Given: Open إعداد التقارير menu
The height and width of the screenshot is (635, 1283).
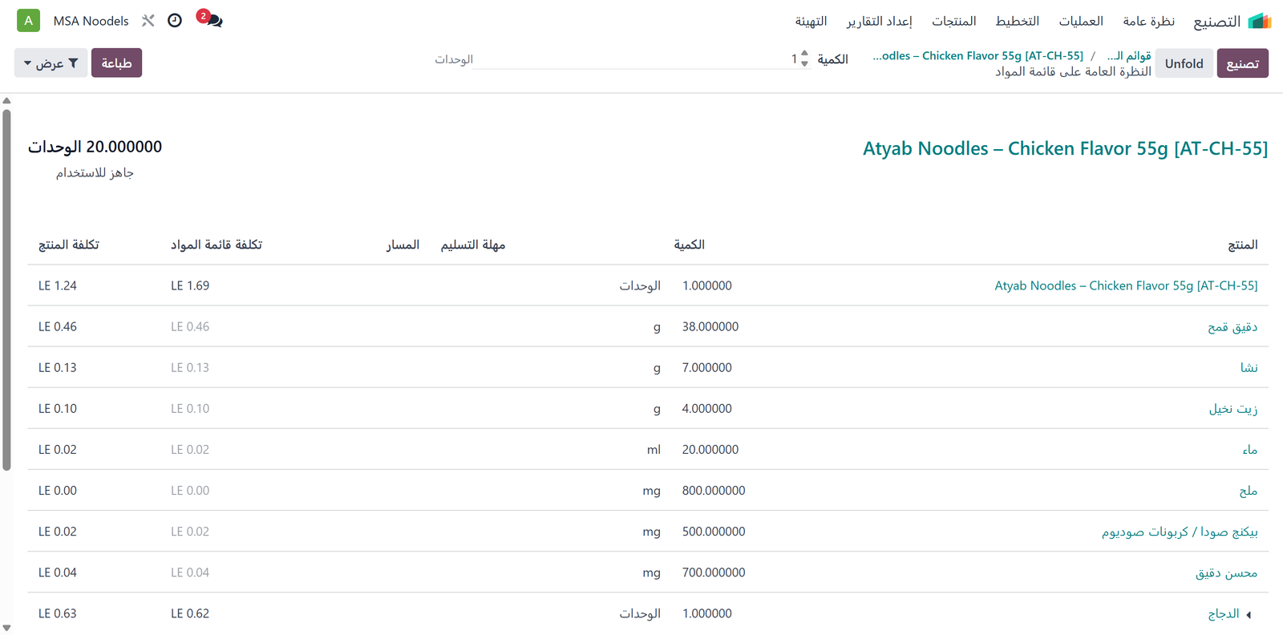Looking at the screenshot, I should 880,21.
